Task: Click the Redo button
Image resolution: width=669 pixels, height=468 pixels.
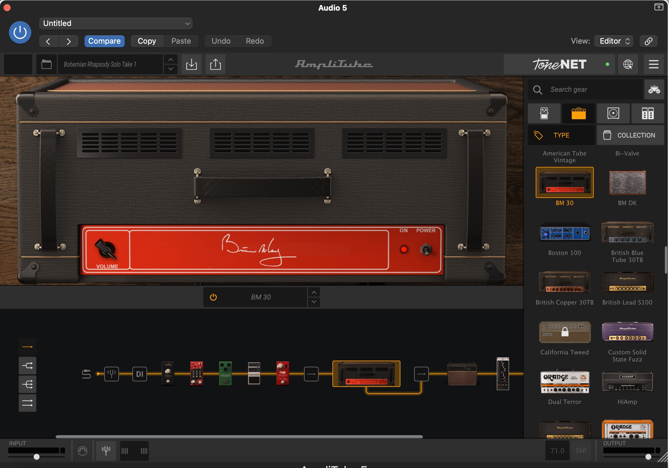Action: coord(255,41)
